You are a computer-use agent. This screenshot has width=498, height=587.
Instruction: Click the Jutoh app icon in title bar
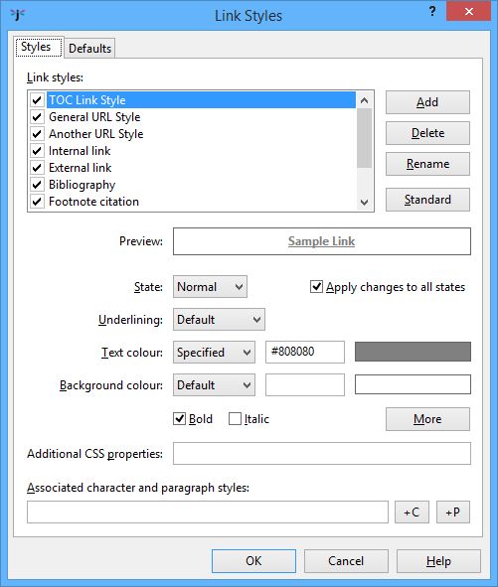coord(17,14)
